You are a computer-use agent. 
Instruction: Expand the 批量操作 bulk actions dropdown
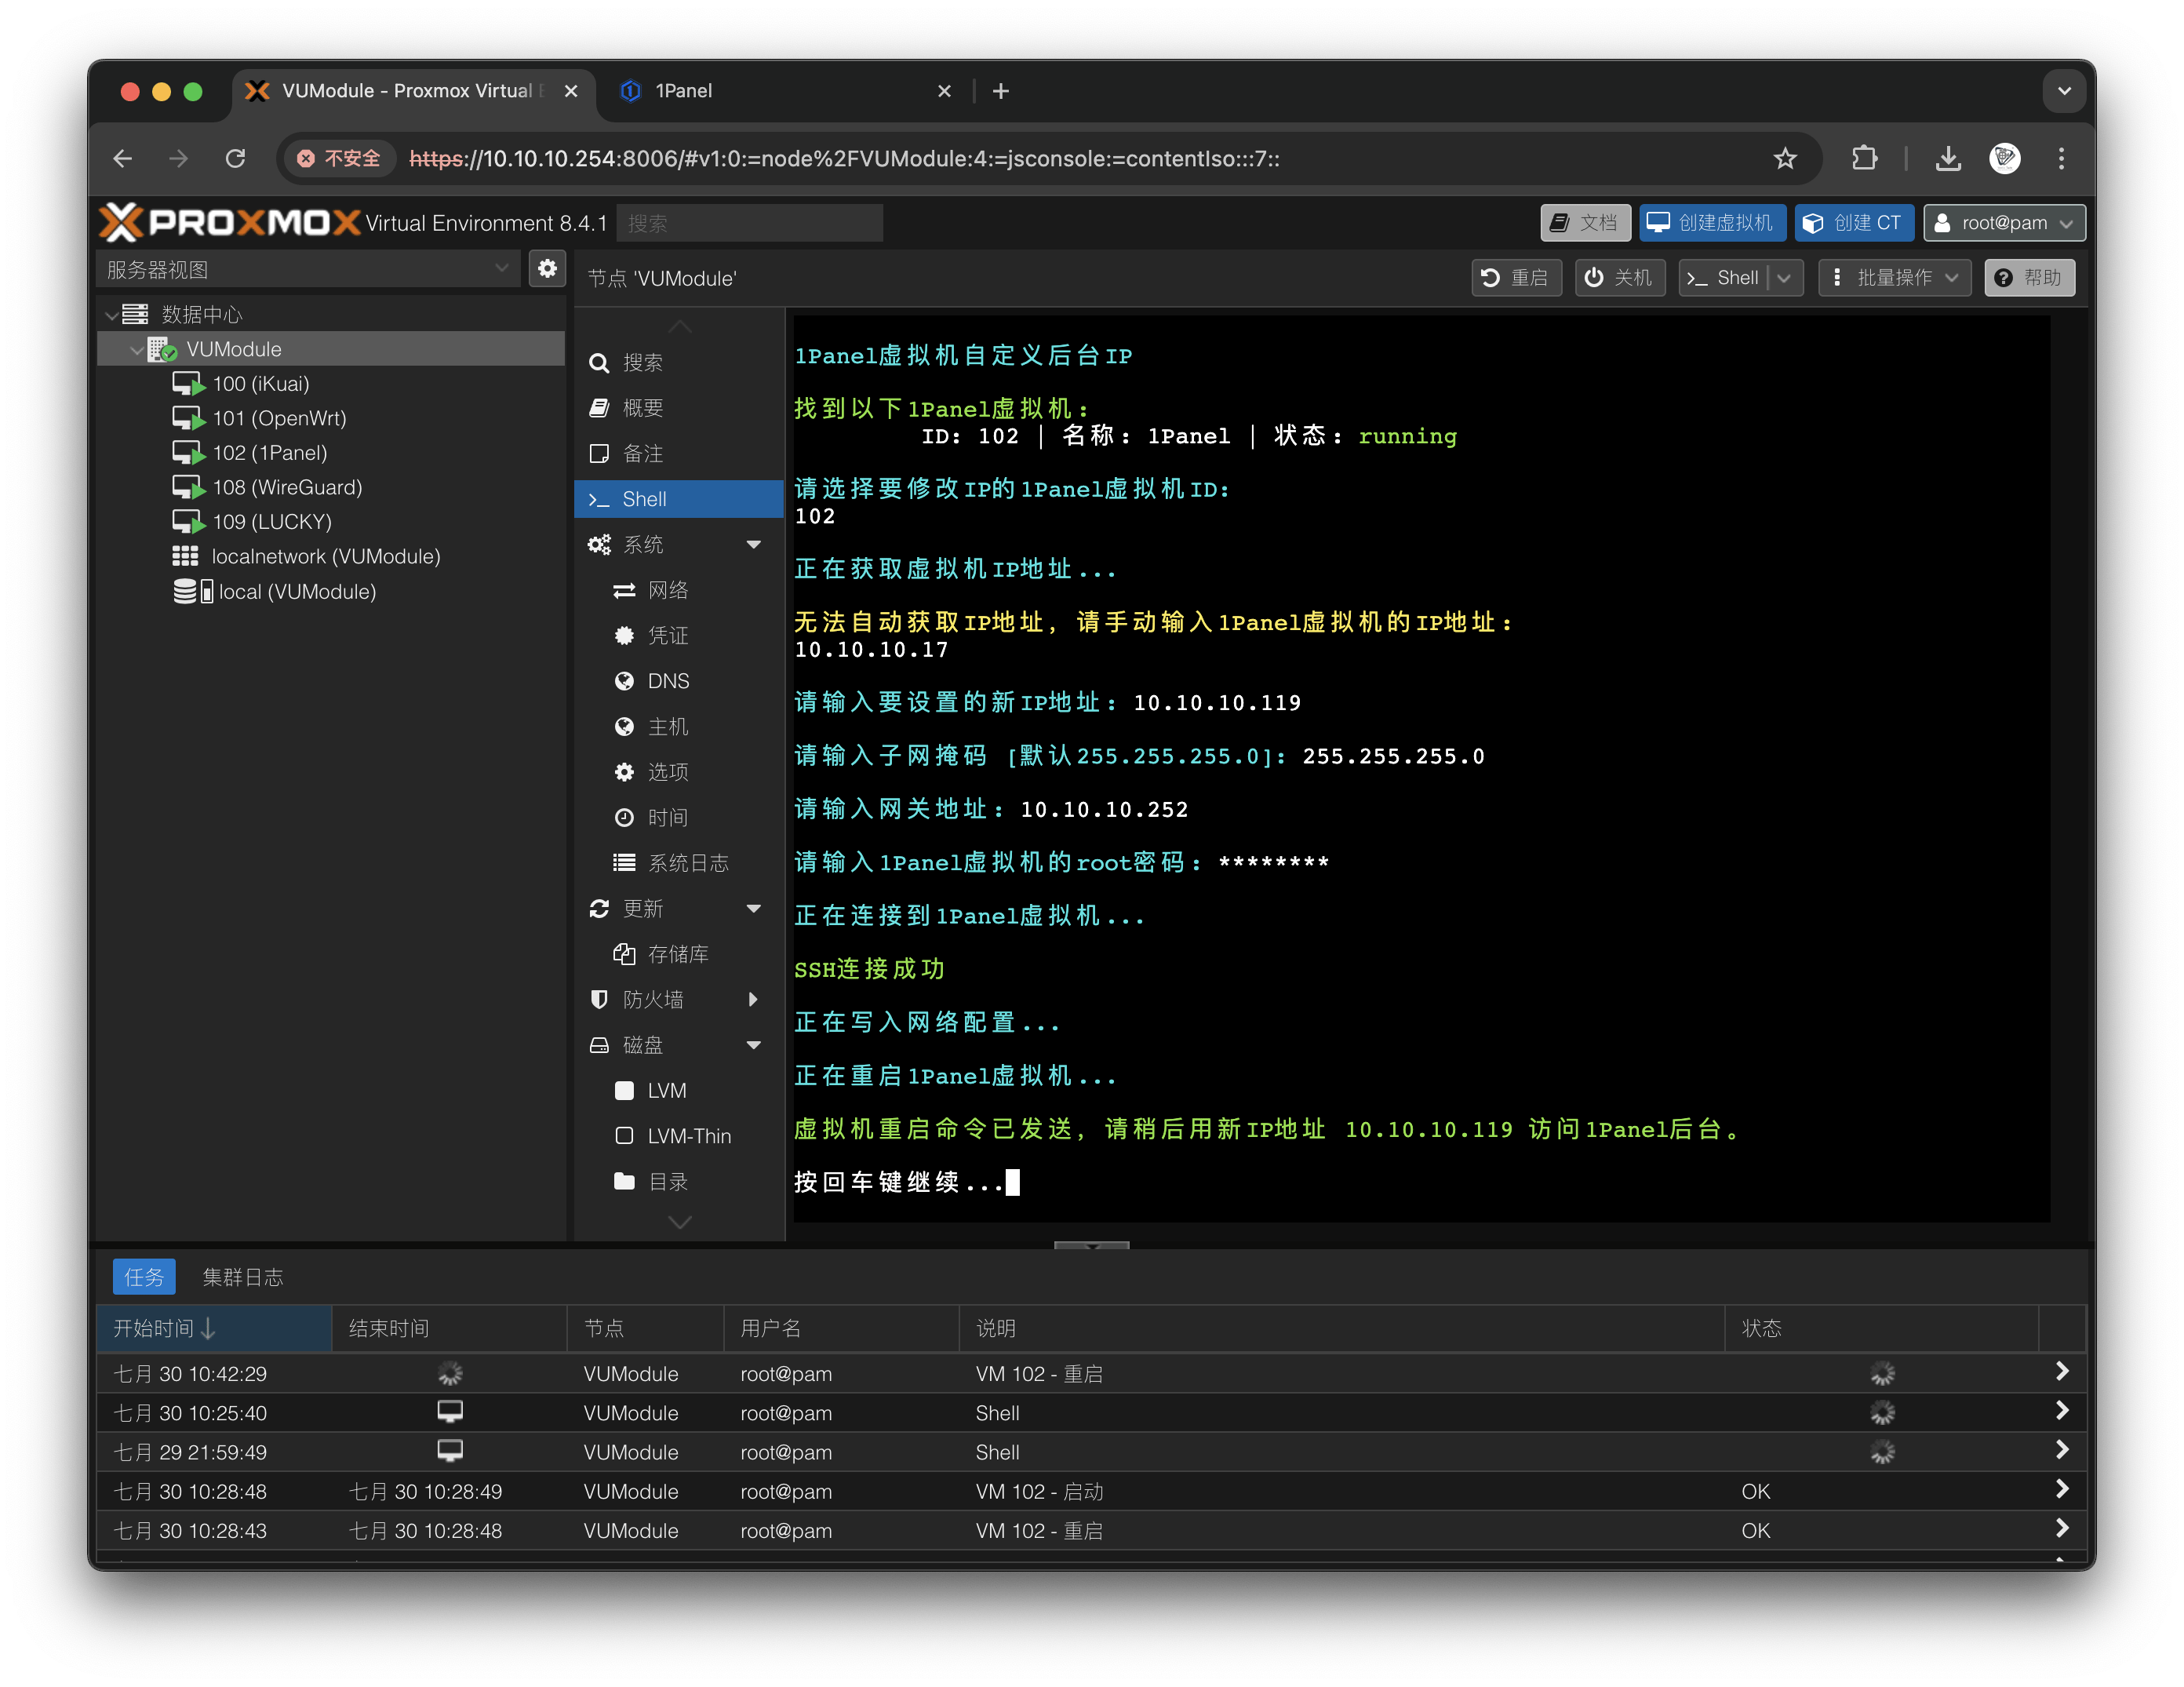tap(1894, 278)
